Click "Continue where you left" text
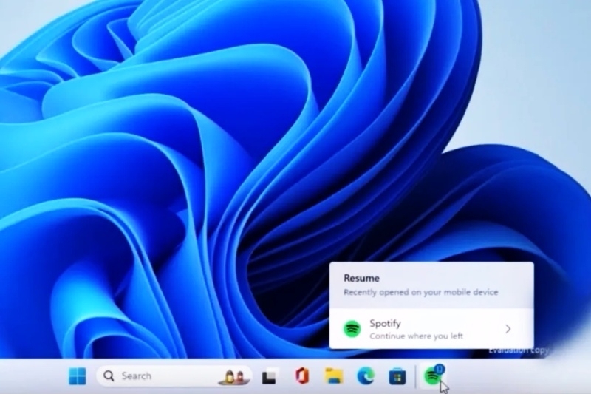The image size is (591, 394). coord(416,336)
